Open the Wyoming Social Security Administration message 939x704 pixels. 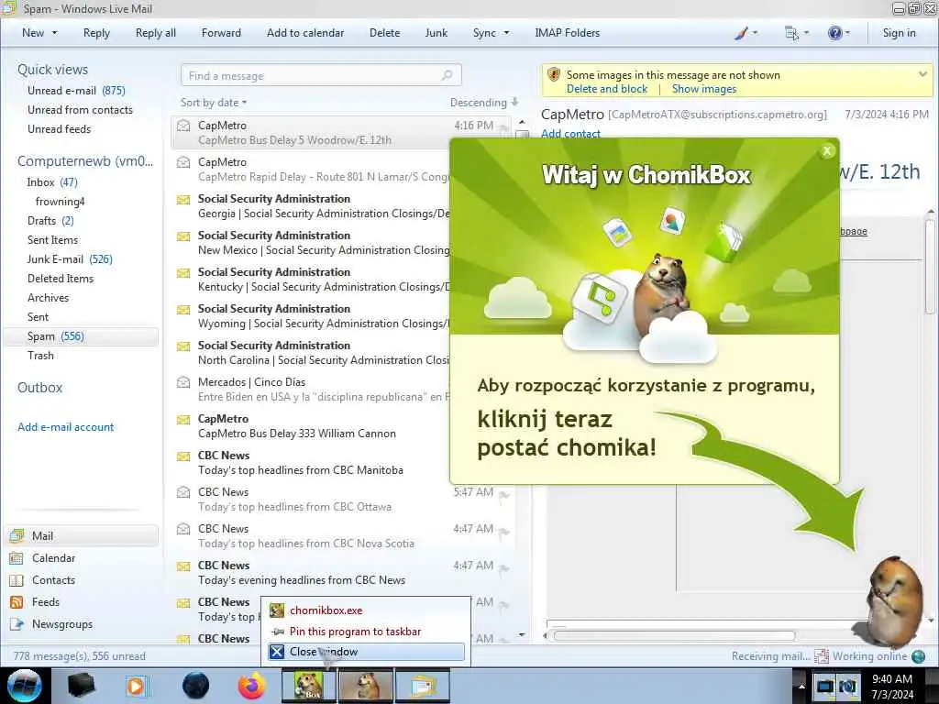[312, 315]
